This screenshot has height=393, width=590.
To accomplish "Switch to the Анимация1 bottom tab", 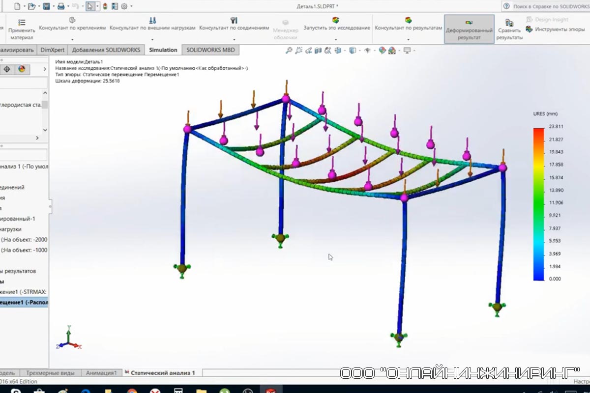I will (101, 373).
